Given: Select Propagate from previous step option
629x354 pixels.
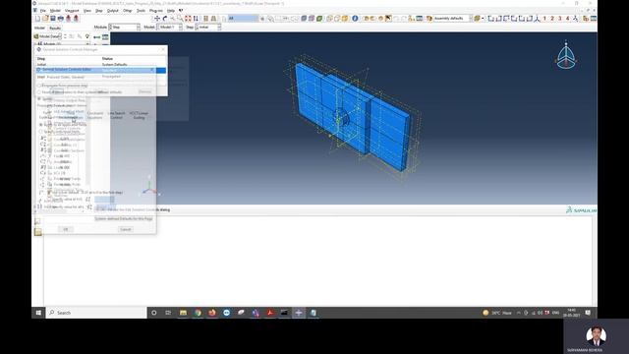Looking at the screenshot, I should click(x=63, y=86).
